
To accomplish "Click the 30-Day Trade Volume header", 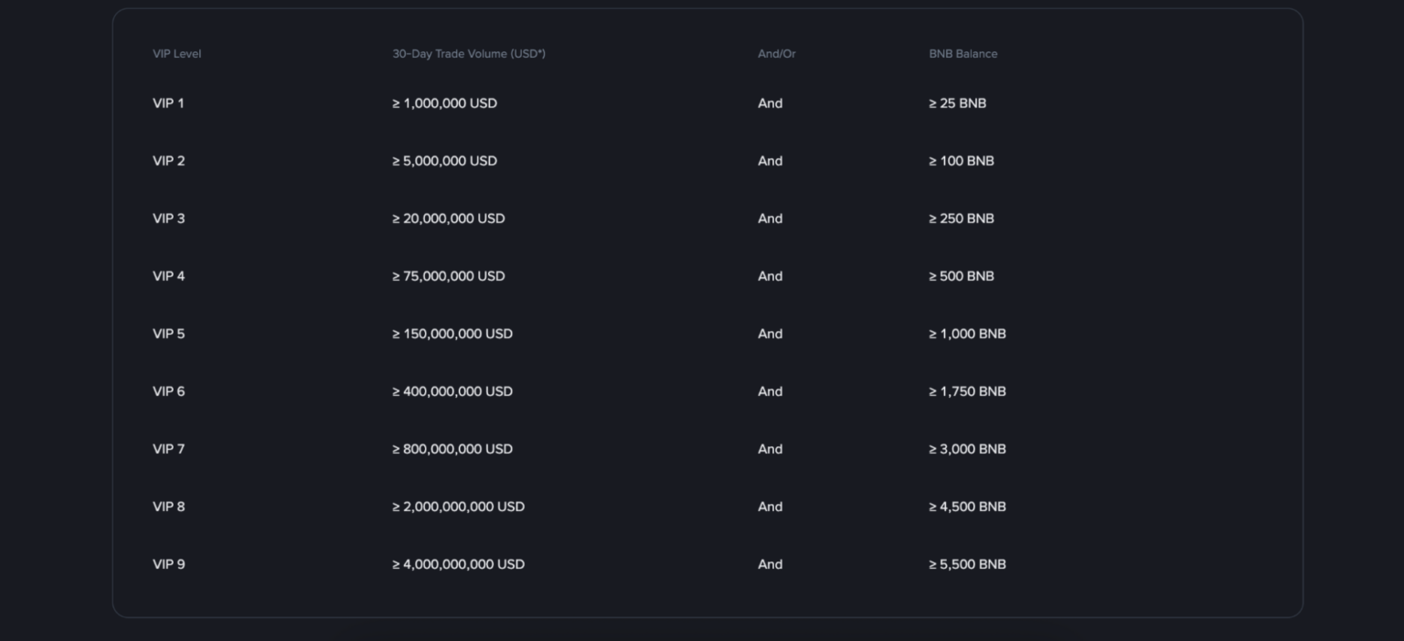I will tap(469, 54).
